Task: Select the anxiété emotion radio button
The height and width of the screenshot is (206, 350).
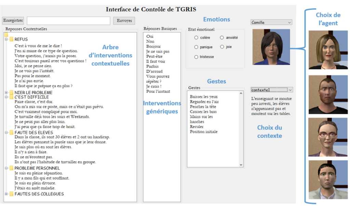Action: 221,38
